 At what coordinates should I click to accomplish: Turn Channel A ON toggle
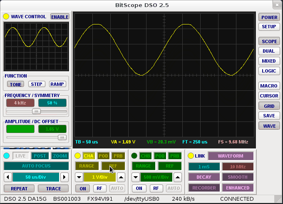(x=82, y=188)
